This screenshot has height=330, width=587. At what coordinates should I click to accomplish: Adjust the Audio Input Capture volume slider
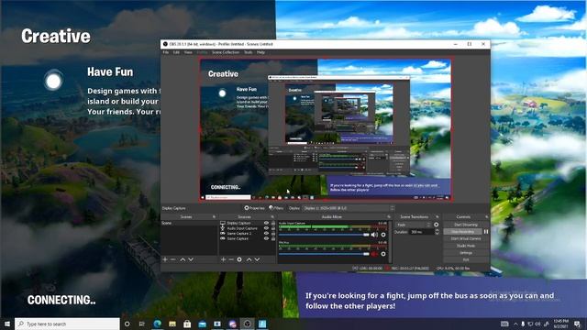click(x=324, y=235)
